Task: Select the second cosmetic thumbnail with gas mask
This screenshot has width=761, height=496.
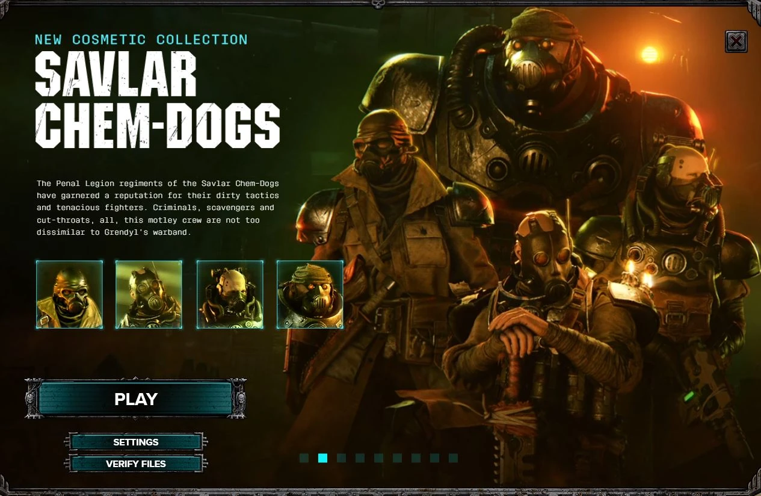Action: (149, 294)
